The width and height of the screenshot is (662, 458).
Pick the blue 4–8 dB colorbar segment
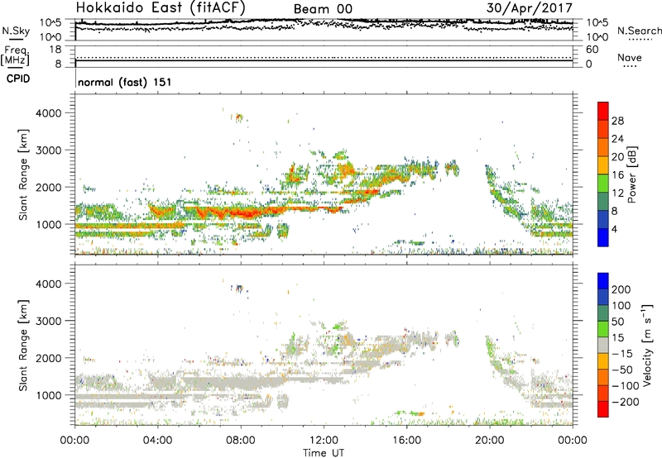603,219
